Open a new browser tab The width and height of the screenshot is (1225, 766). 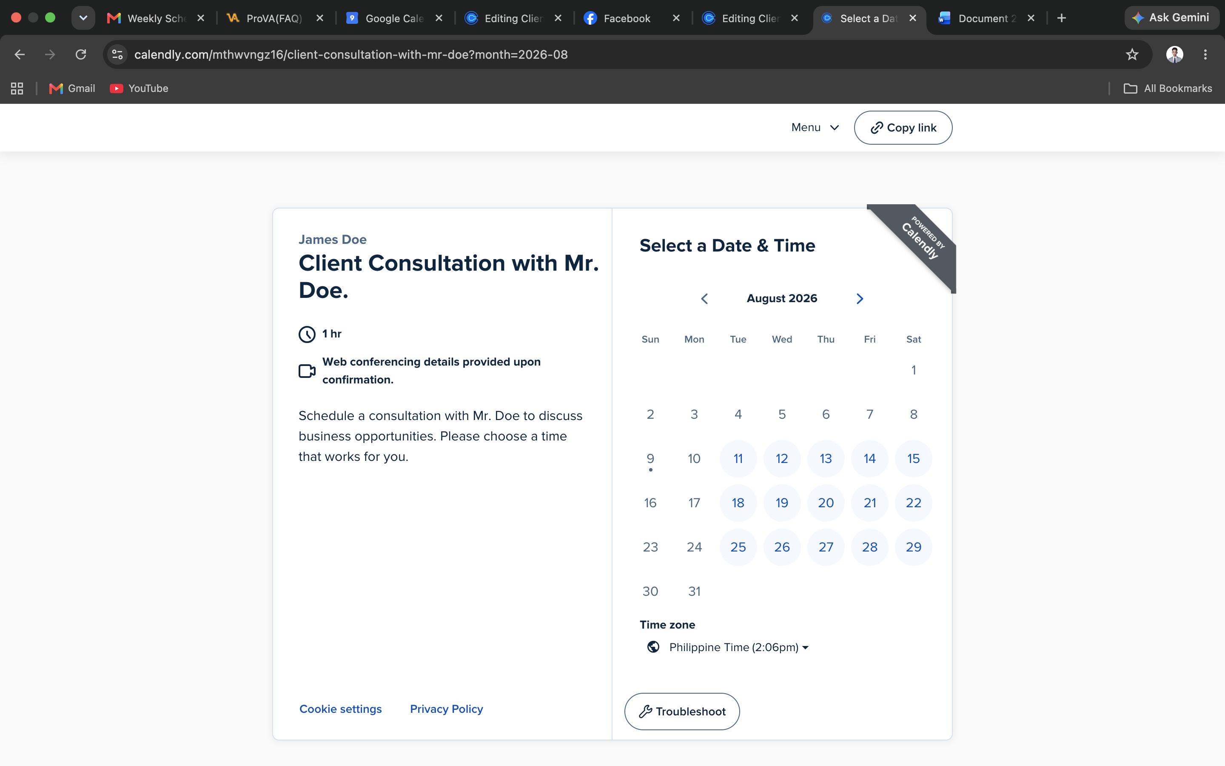[x=1062, y=18]
